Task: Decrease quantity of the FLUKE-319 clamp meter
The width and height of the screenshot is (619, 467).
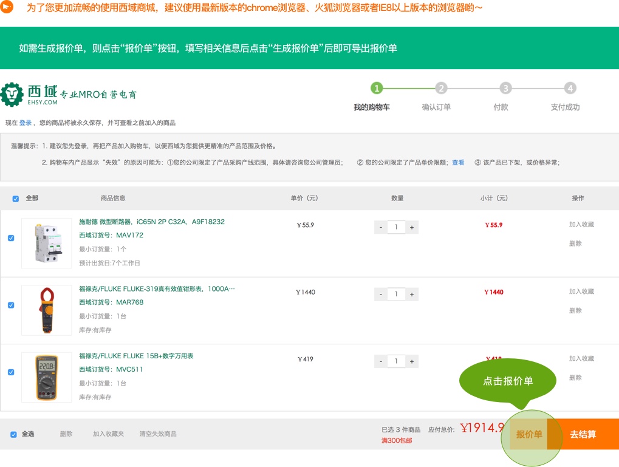Action: click(x=381, y=295)
